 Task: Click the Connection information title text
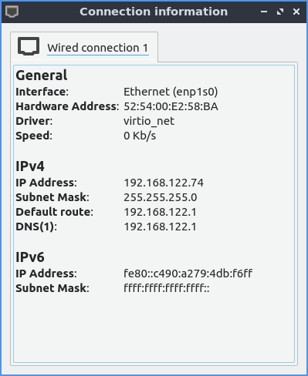point(154,12)
